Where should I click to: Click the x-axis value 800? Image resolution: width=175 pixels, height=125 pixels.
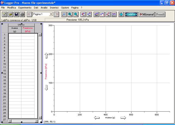157,115
